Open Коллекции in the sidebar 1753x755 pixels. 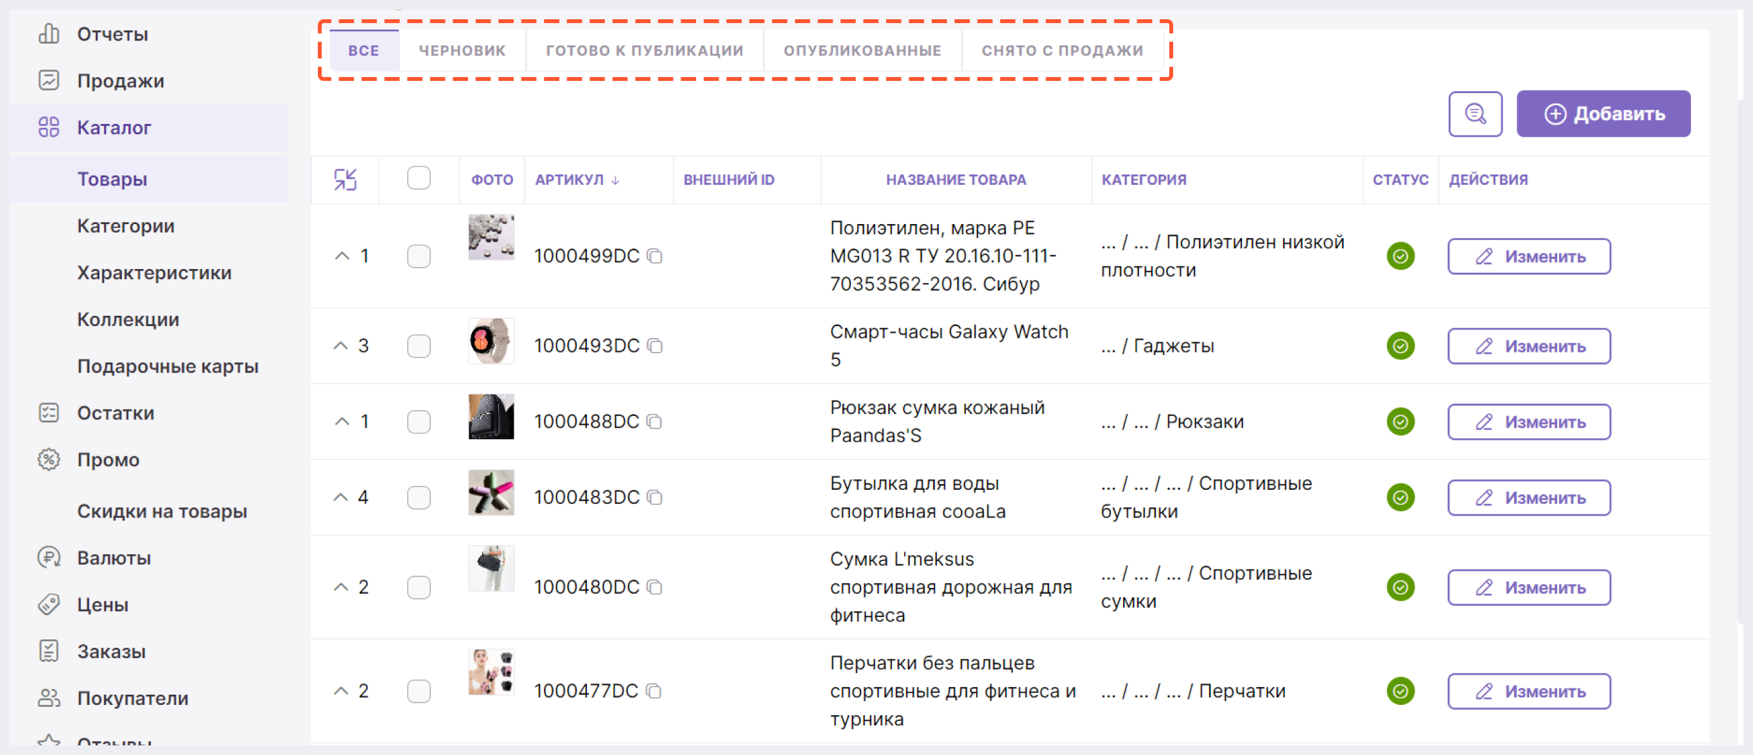128,320
